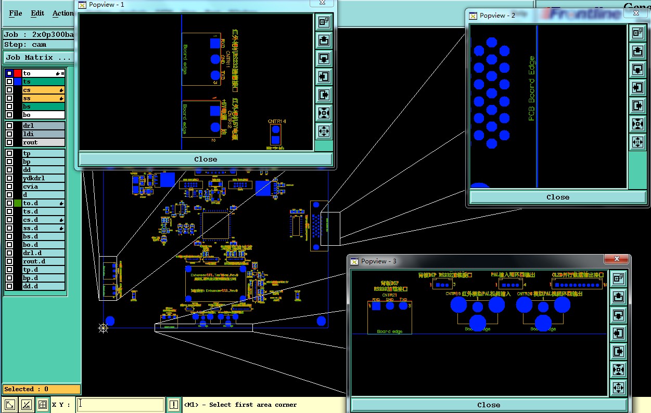The height and width of the screenshot is (413, 651).
Task: Pan right in Popview 1
Action: 324,95
